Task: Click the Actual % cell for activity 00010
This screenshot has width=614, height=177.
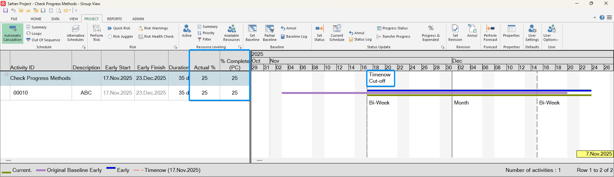Action: [x=205, y=93]
